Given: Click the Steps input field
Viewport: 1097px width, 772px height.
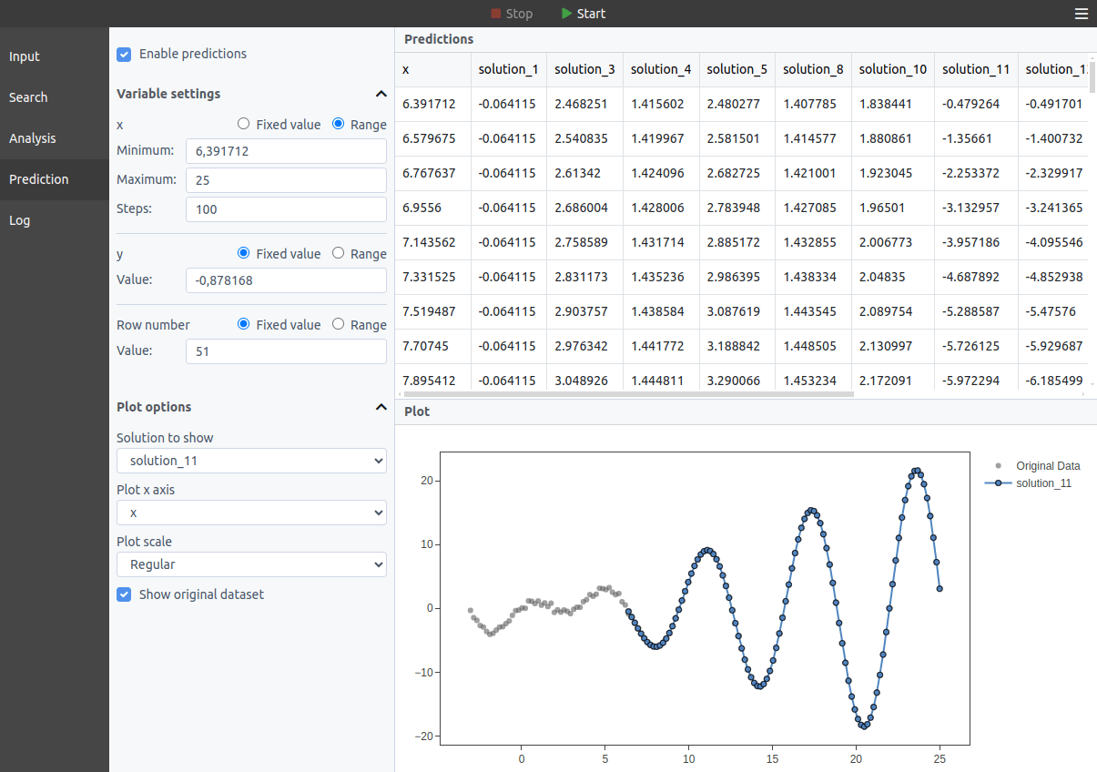Looking at the screenshot, I should (x=286, y=209).
